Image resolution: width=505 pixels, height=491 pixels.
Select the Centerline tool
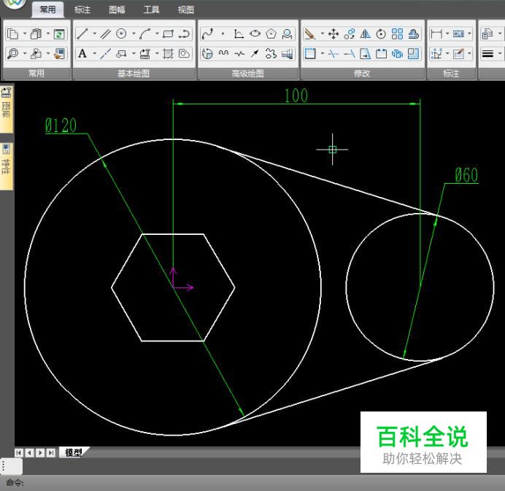(x=105, y=53)
